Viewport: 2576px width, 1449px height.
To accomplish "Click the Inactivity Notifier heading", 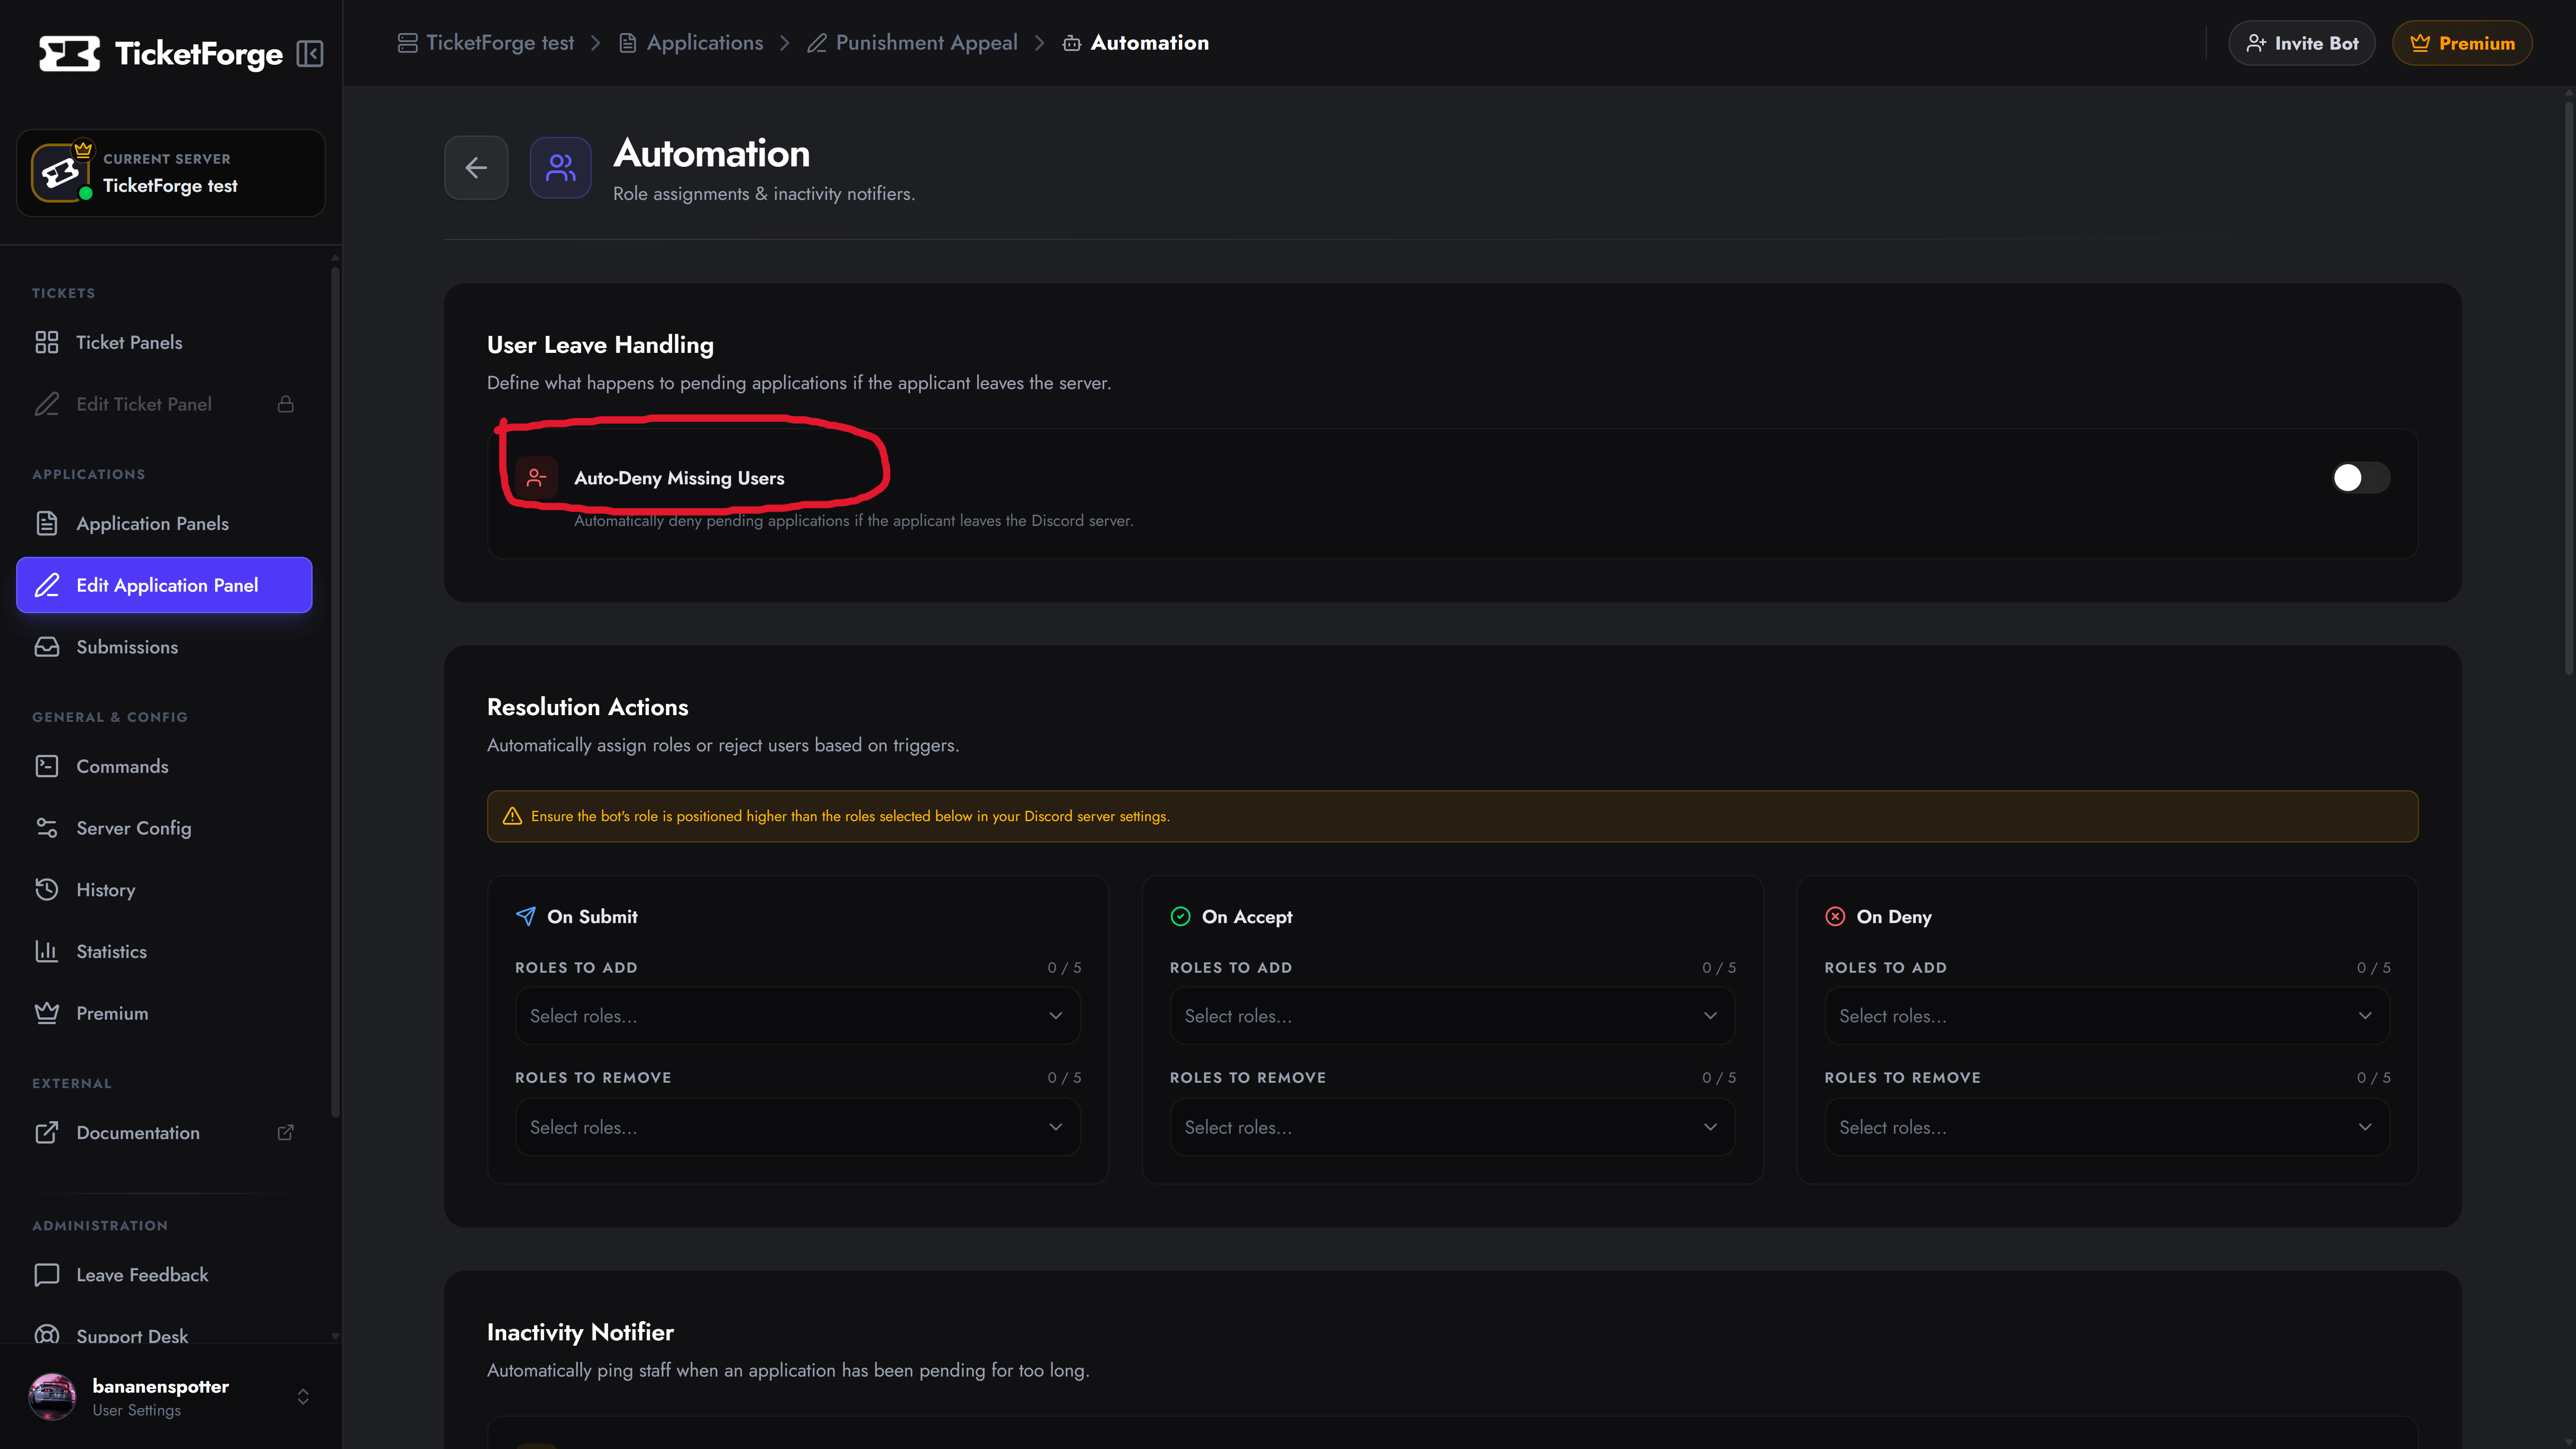I will (580, 1332).
